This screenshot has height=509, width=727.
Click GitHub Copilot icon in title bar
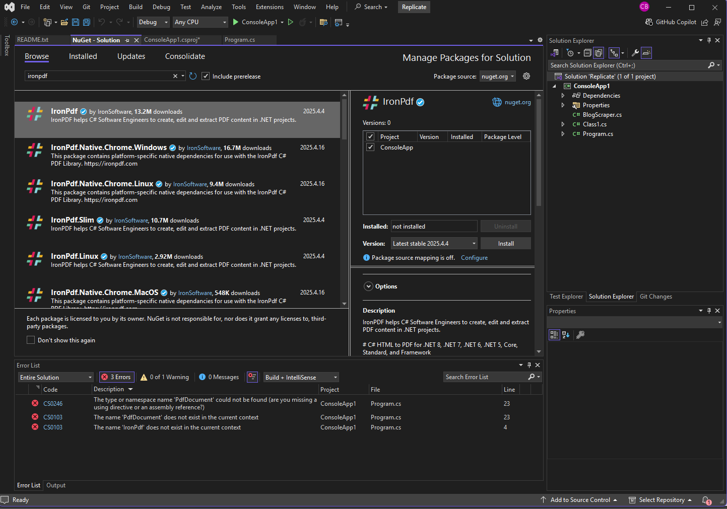point(649,22)
